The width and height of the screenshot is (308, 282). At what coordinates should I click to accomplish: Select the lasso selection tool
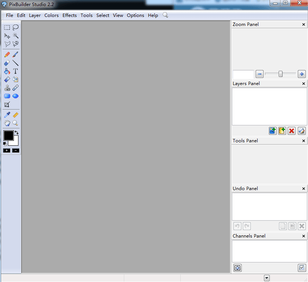[x=15, y=27]
